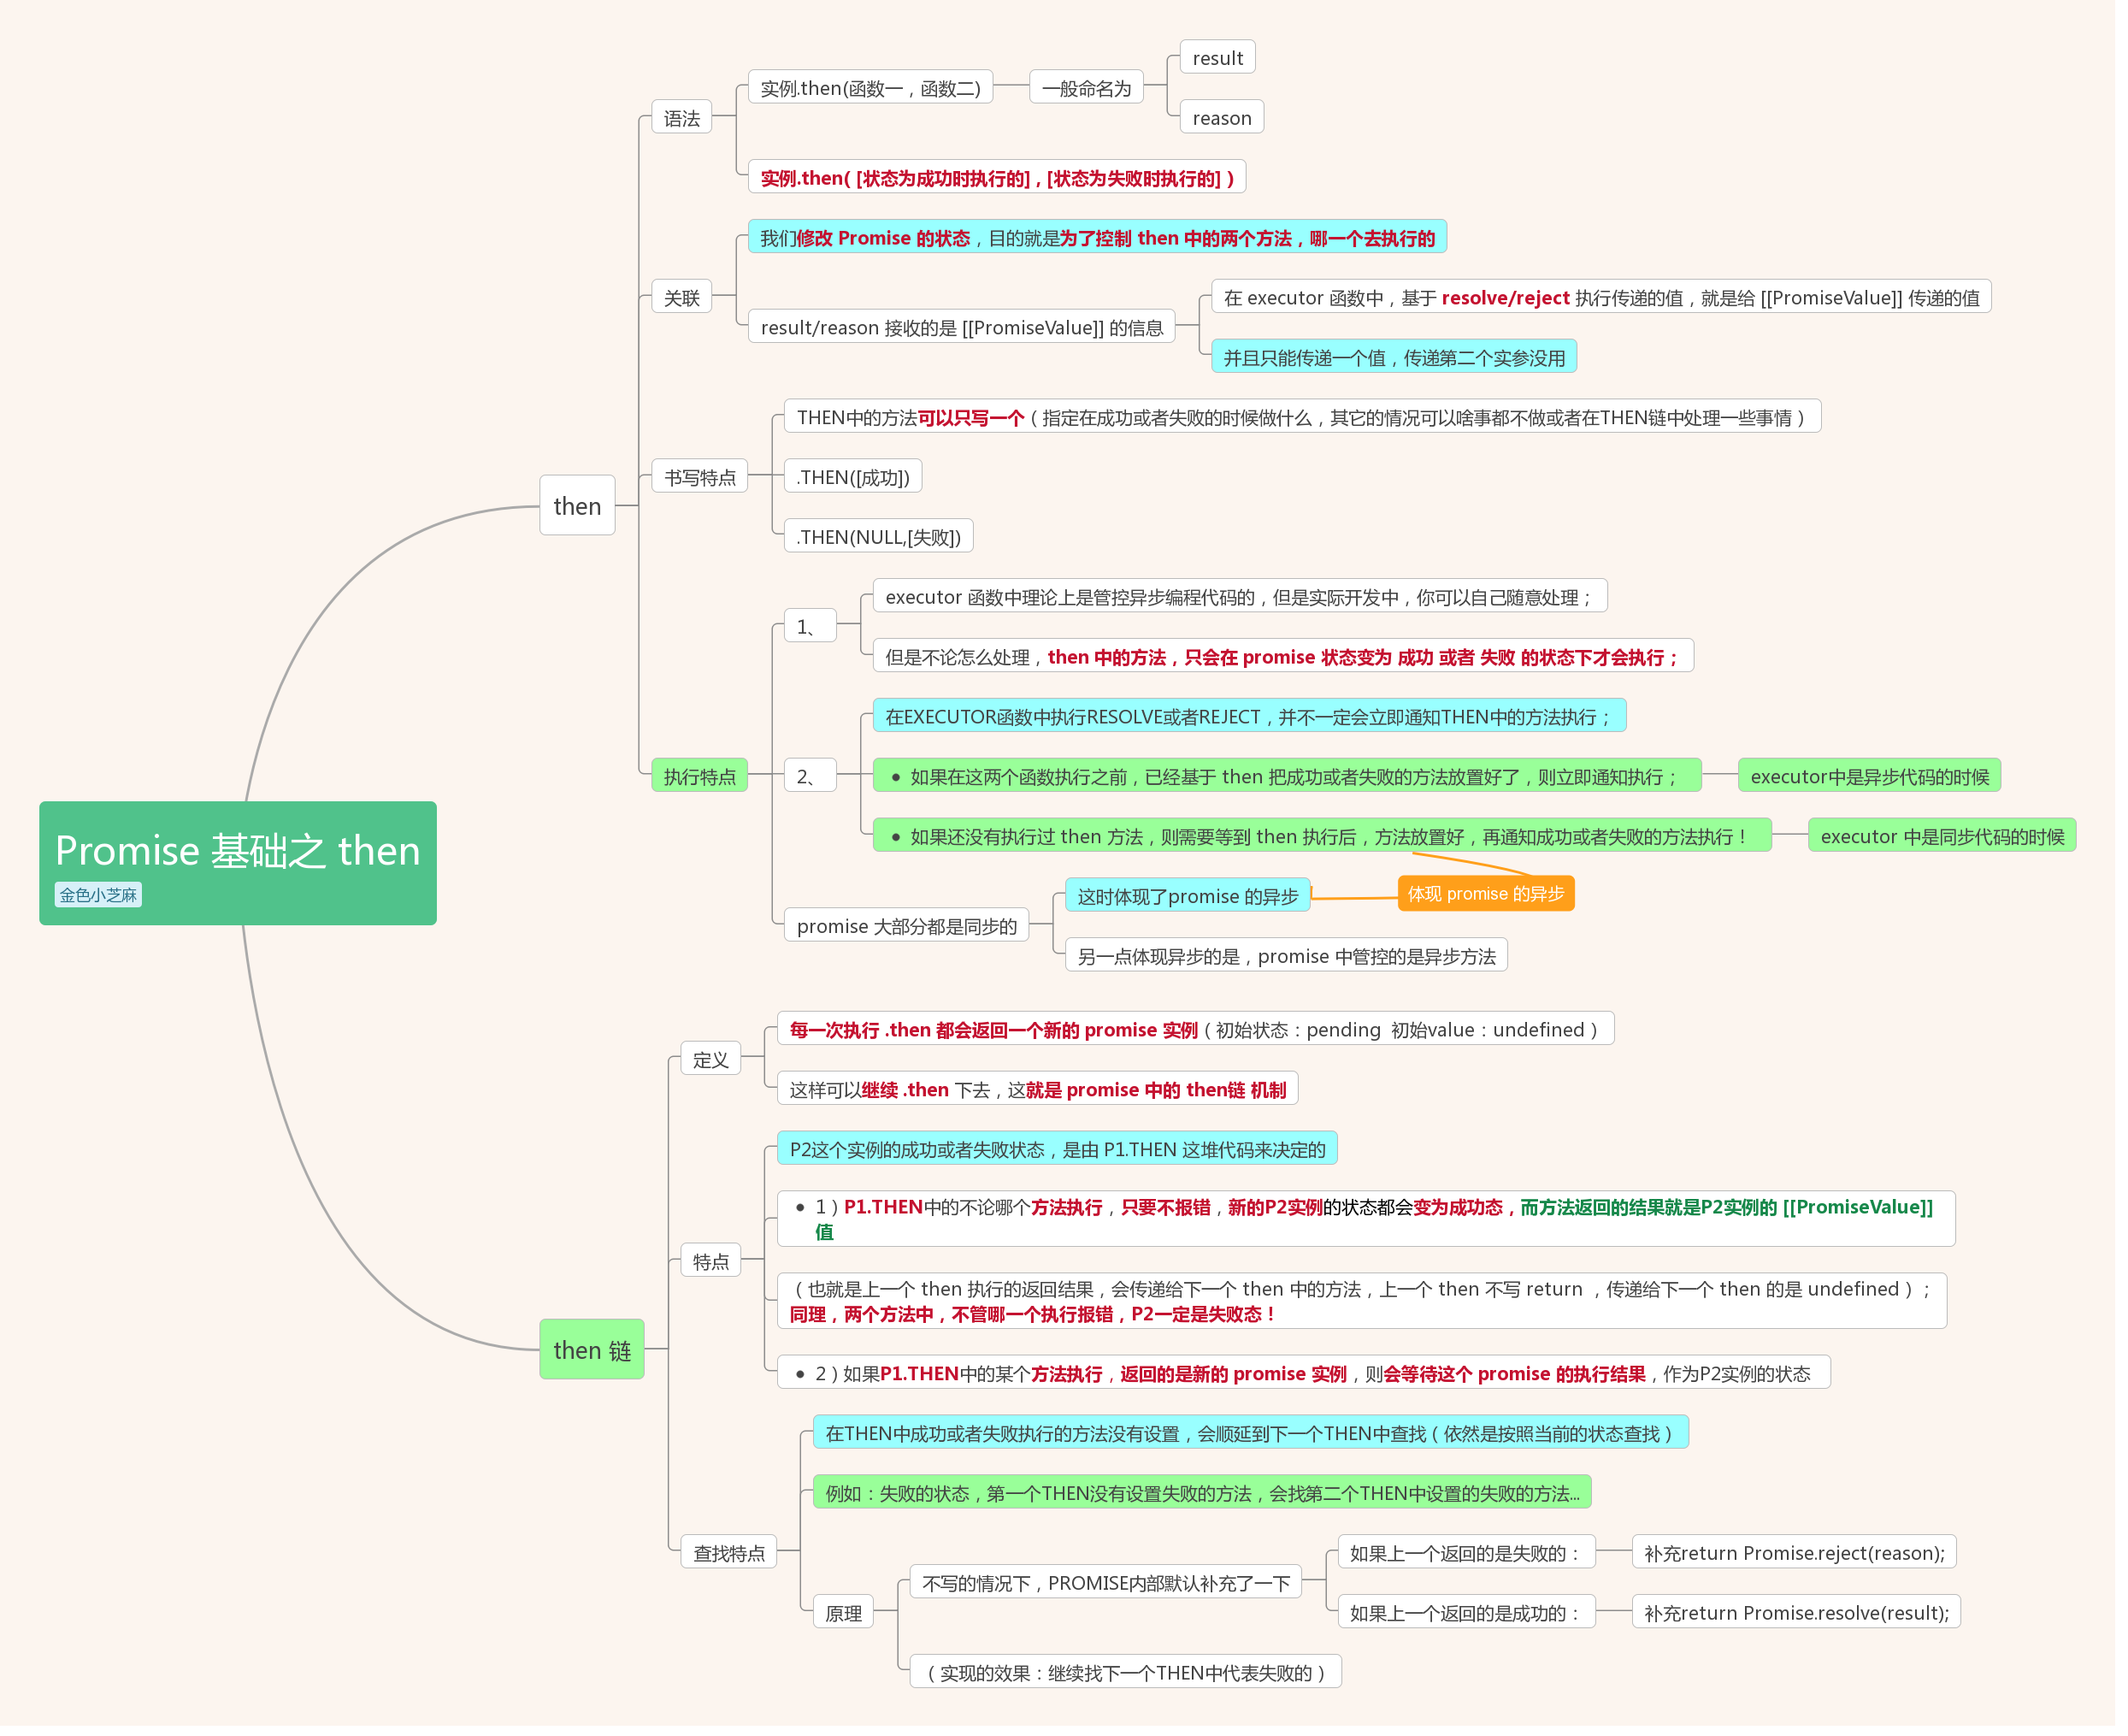Click the '书写特点' node
Image resolution: width=2128 pixels, height=1736 pixels.
(699, 477)
